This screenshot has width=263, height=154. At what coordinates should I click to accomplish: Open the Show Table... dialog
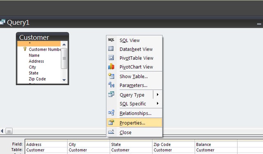(134, 76)
